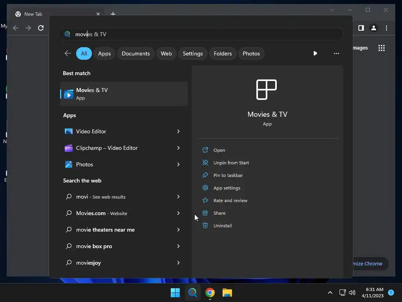Screen dimensions: 402x302
Task: Switch to the Documents filter tab
Action: click(x=135, y=53)
